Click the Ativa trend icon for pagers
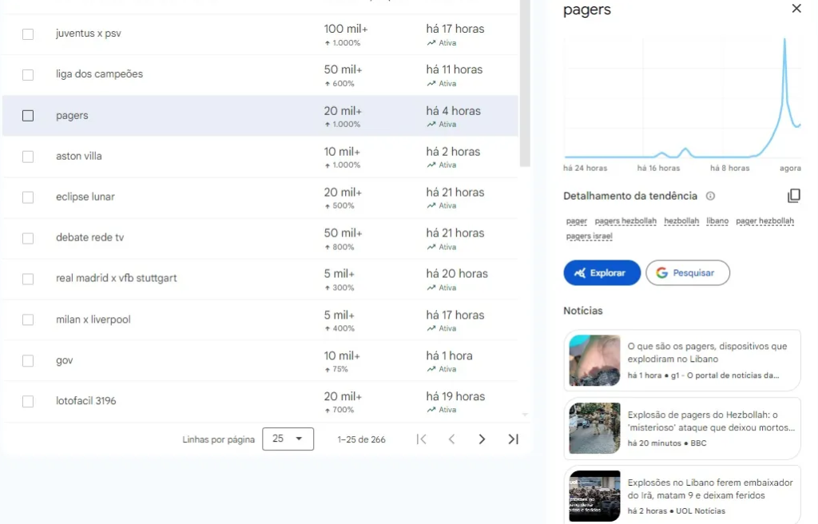818x524 pixels. [x=431, y=125]
